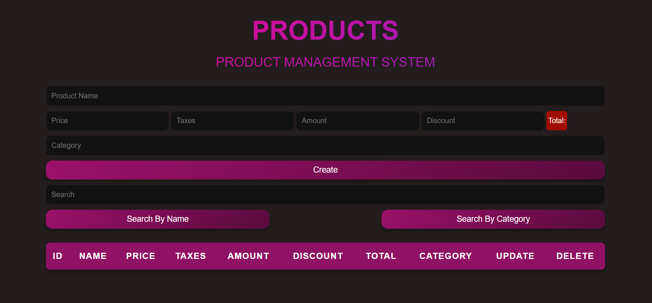This screenshot has width=652, height=303.
Task: Focus the Discount input field
Action: 482,121
